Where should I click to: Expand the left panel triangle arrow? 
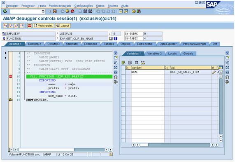tap(5, 53)
